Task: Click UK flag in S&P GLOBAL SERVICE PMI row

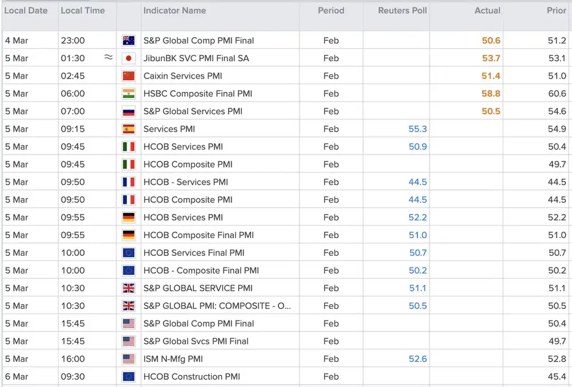Action: point(128,289)
